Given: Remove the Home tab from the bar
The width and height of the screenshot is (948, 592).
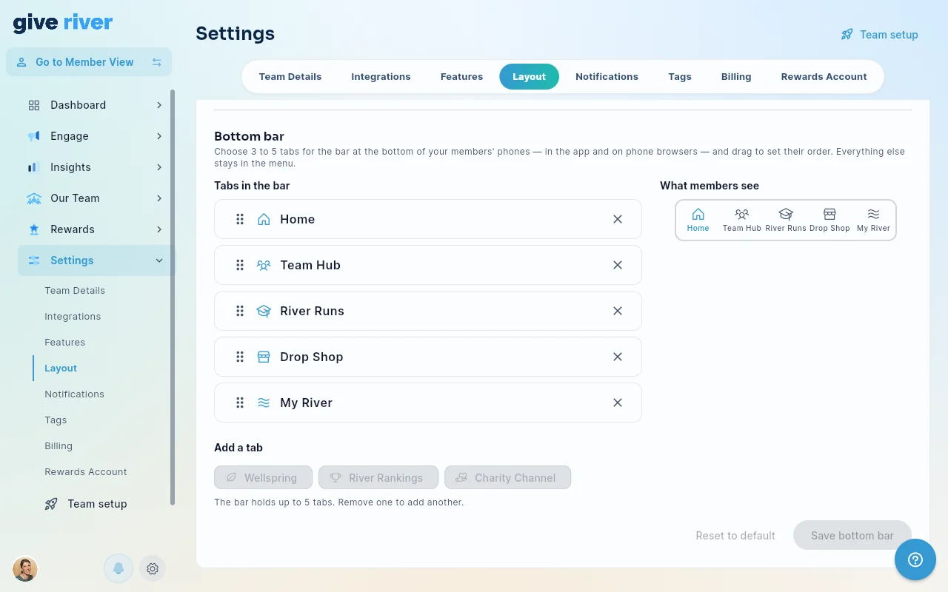Looking at the screenshot, I should (618, 219).
